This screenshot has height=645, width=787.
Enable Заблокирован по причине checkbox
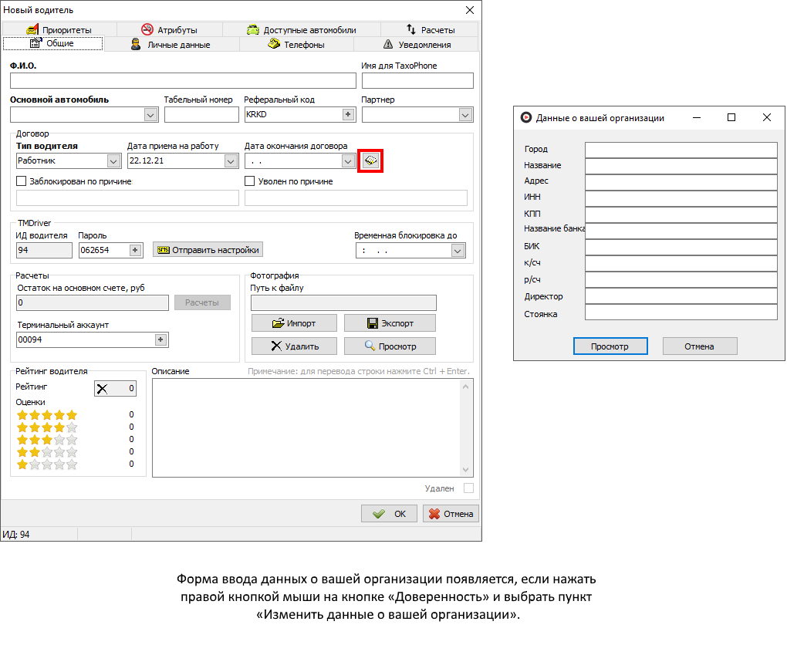(22, 181)
